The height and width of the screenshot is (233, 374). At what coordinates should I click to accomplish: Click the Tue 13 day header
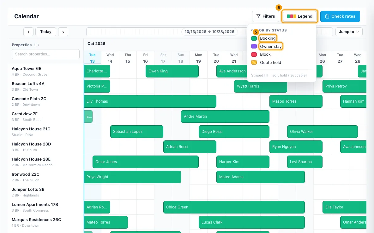pyautogui.click(x=92, y=58)
